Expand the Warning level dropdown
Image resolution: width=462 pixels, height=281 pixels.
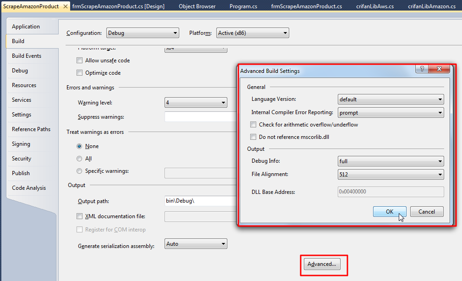pos(196,103)
